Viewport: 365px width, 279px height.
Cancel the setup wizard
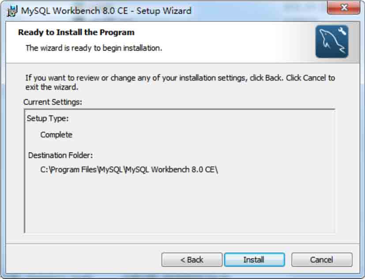pos(322,260)
